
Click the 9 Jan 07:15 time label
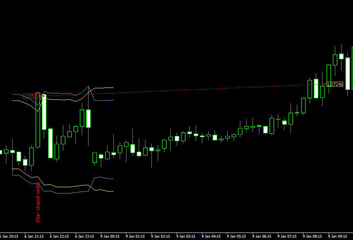tap(287, 236)
